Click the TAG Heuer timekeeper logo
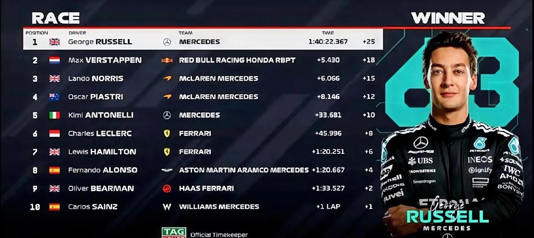534x238 pixels. tap(174, 233)
